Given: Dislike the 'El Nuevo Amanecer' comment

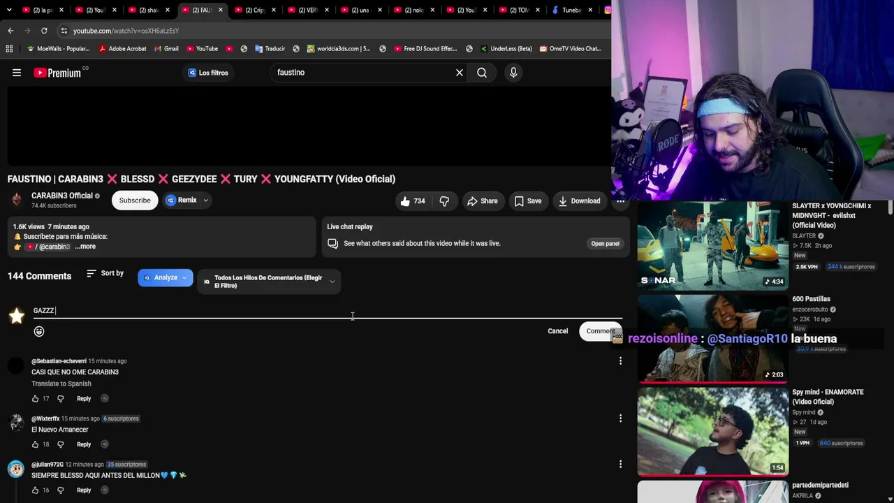Looking at the screenshot, I should [60, 444].
